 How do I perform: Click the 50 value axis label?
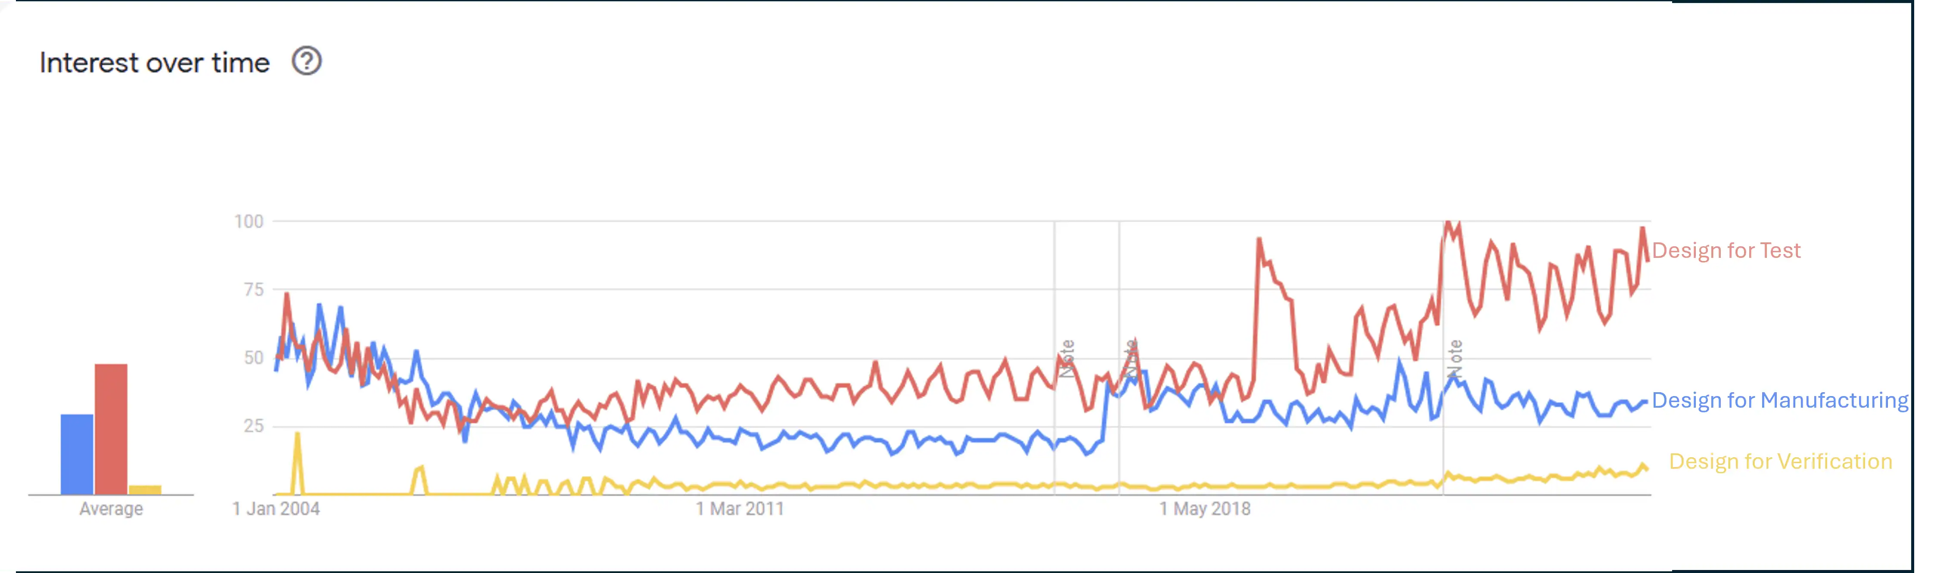(x=254, y=358)
